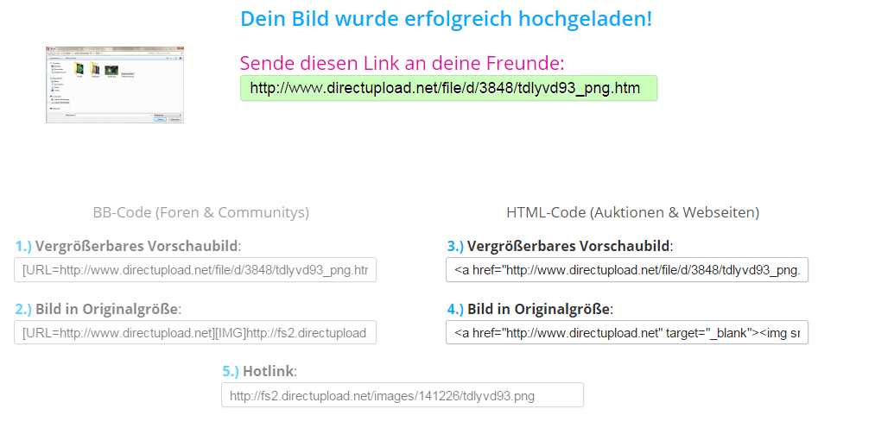Open the uploaded image thumbnail preview

click(x=115, y=85)
